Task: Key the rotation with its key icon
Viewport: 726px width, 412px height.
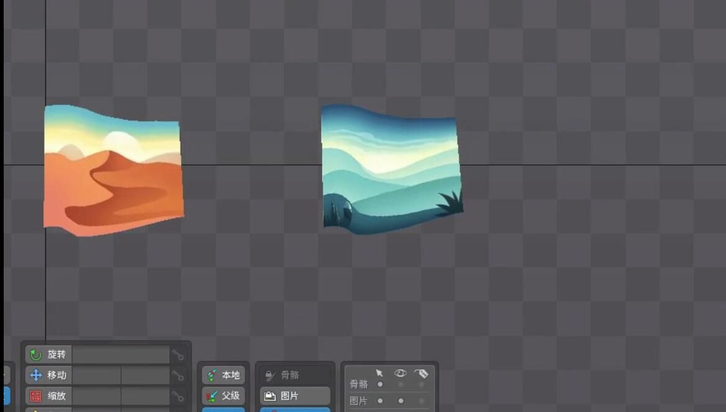Action: 178,355
